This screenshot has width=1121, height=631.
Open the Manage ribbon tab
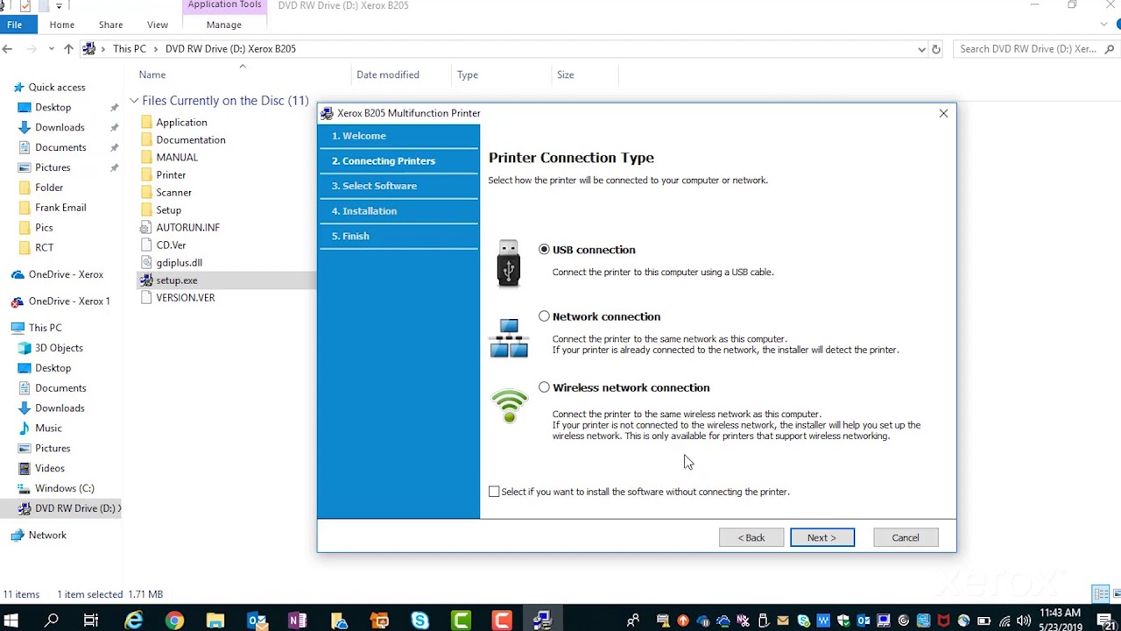pos(223,25)
